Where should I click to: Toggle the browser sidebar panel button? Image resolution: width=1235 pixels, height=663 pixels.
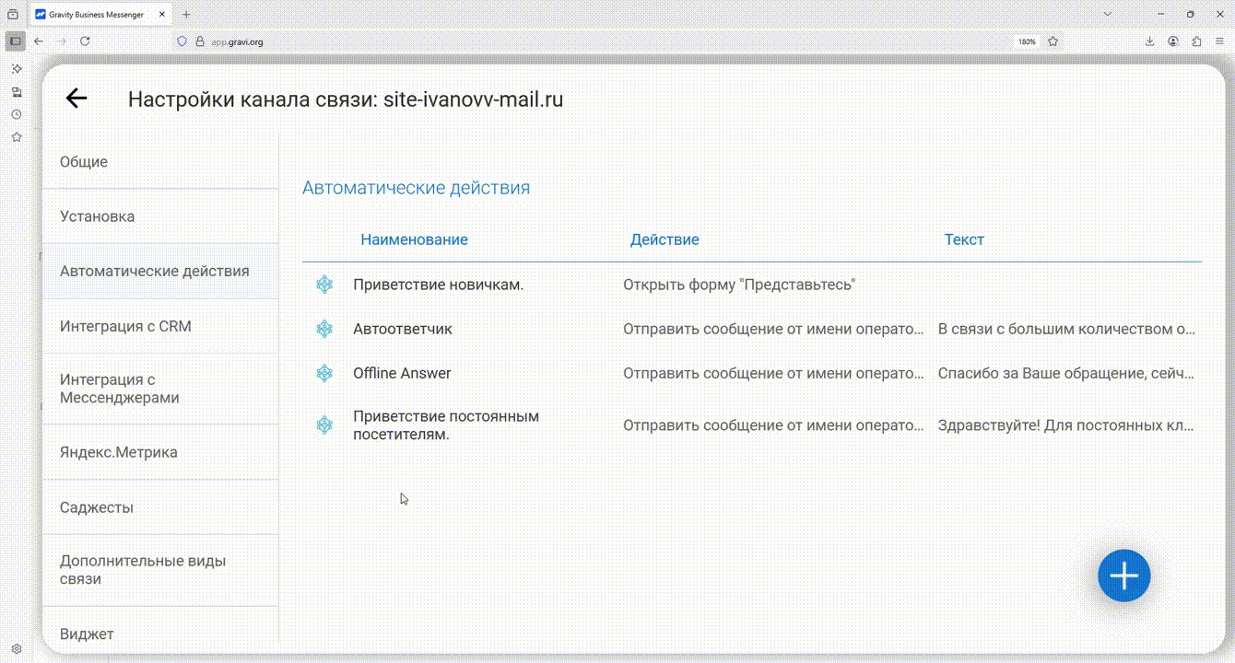(x=16, y=41)
